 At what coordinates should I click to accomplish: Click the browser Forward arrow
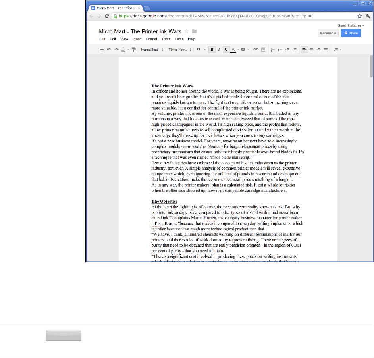click(99, 16)
